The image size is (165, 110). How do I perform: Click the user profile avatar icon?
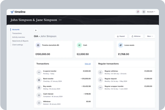[x=144, y=12]
